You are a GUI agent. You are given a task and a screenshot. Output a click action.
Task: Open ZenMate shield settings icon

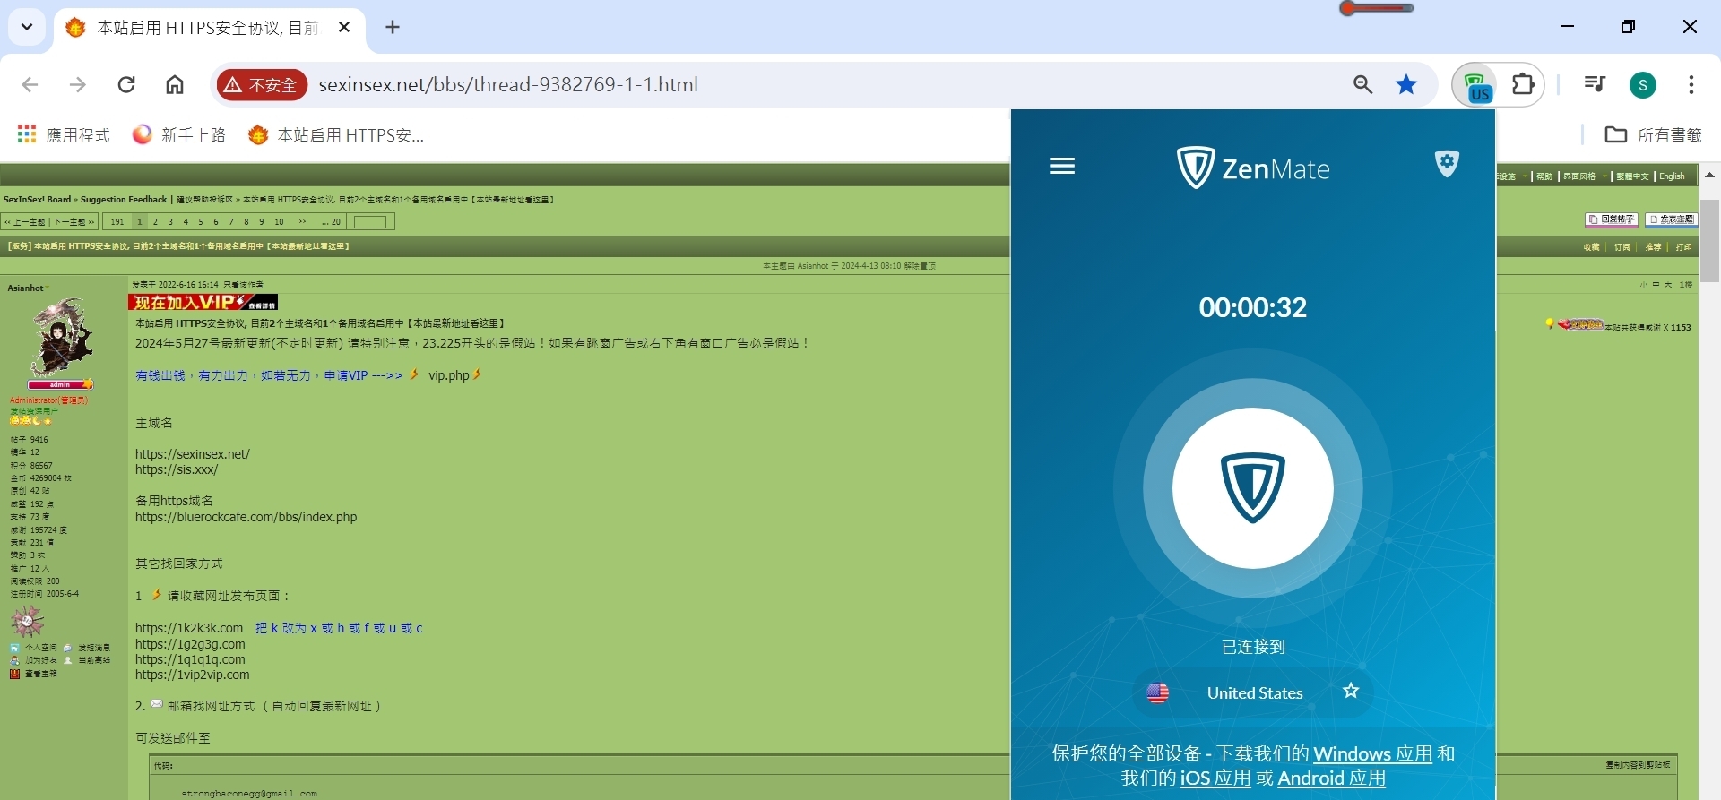[x=1447, y=164]
